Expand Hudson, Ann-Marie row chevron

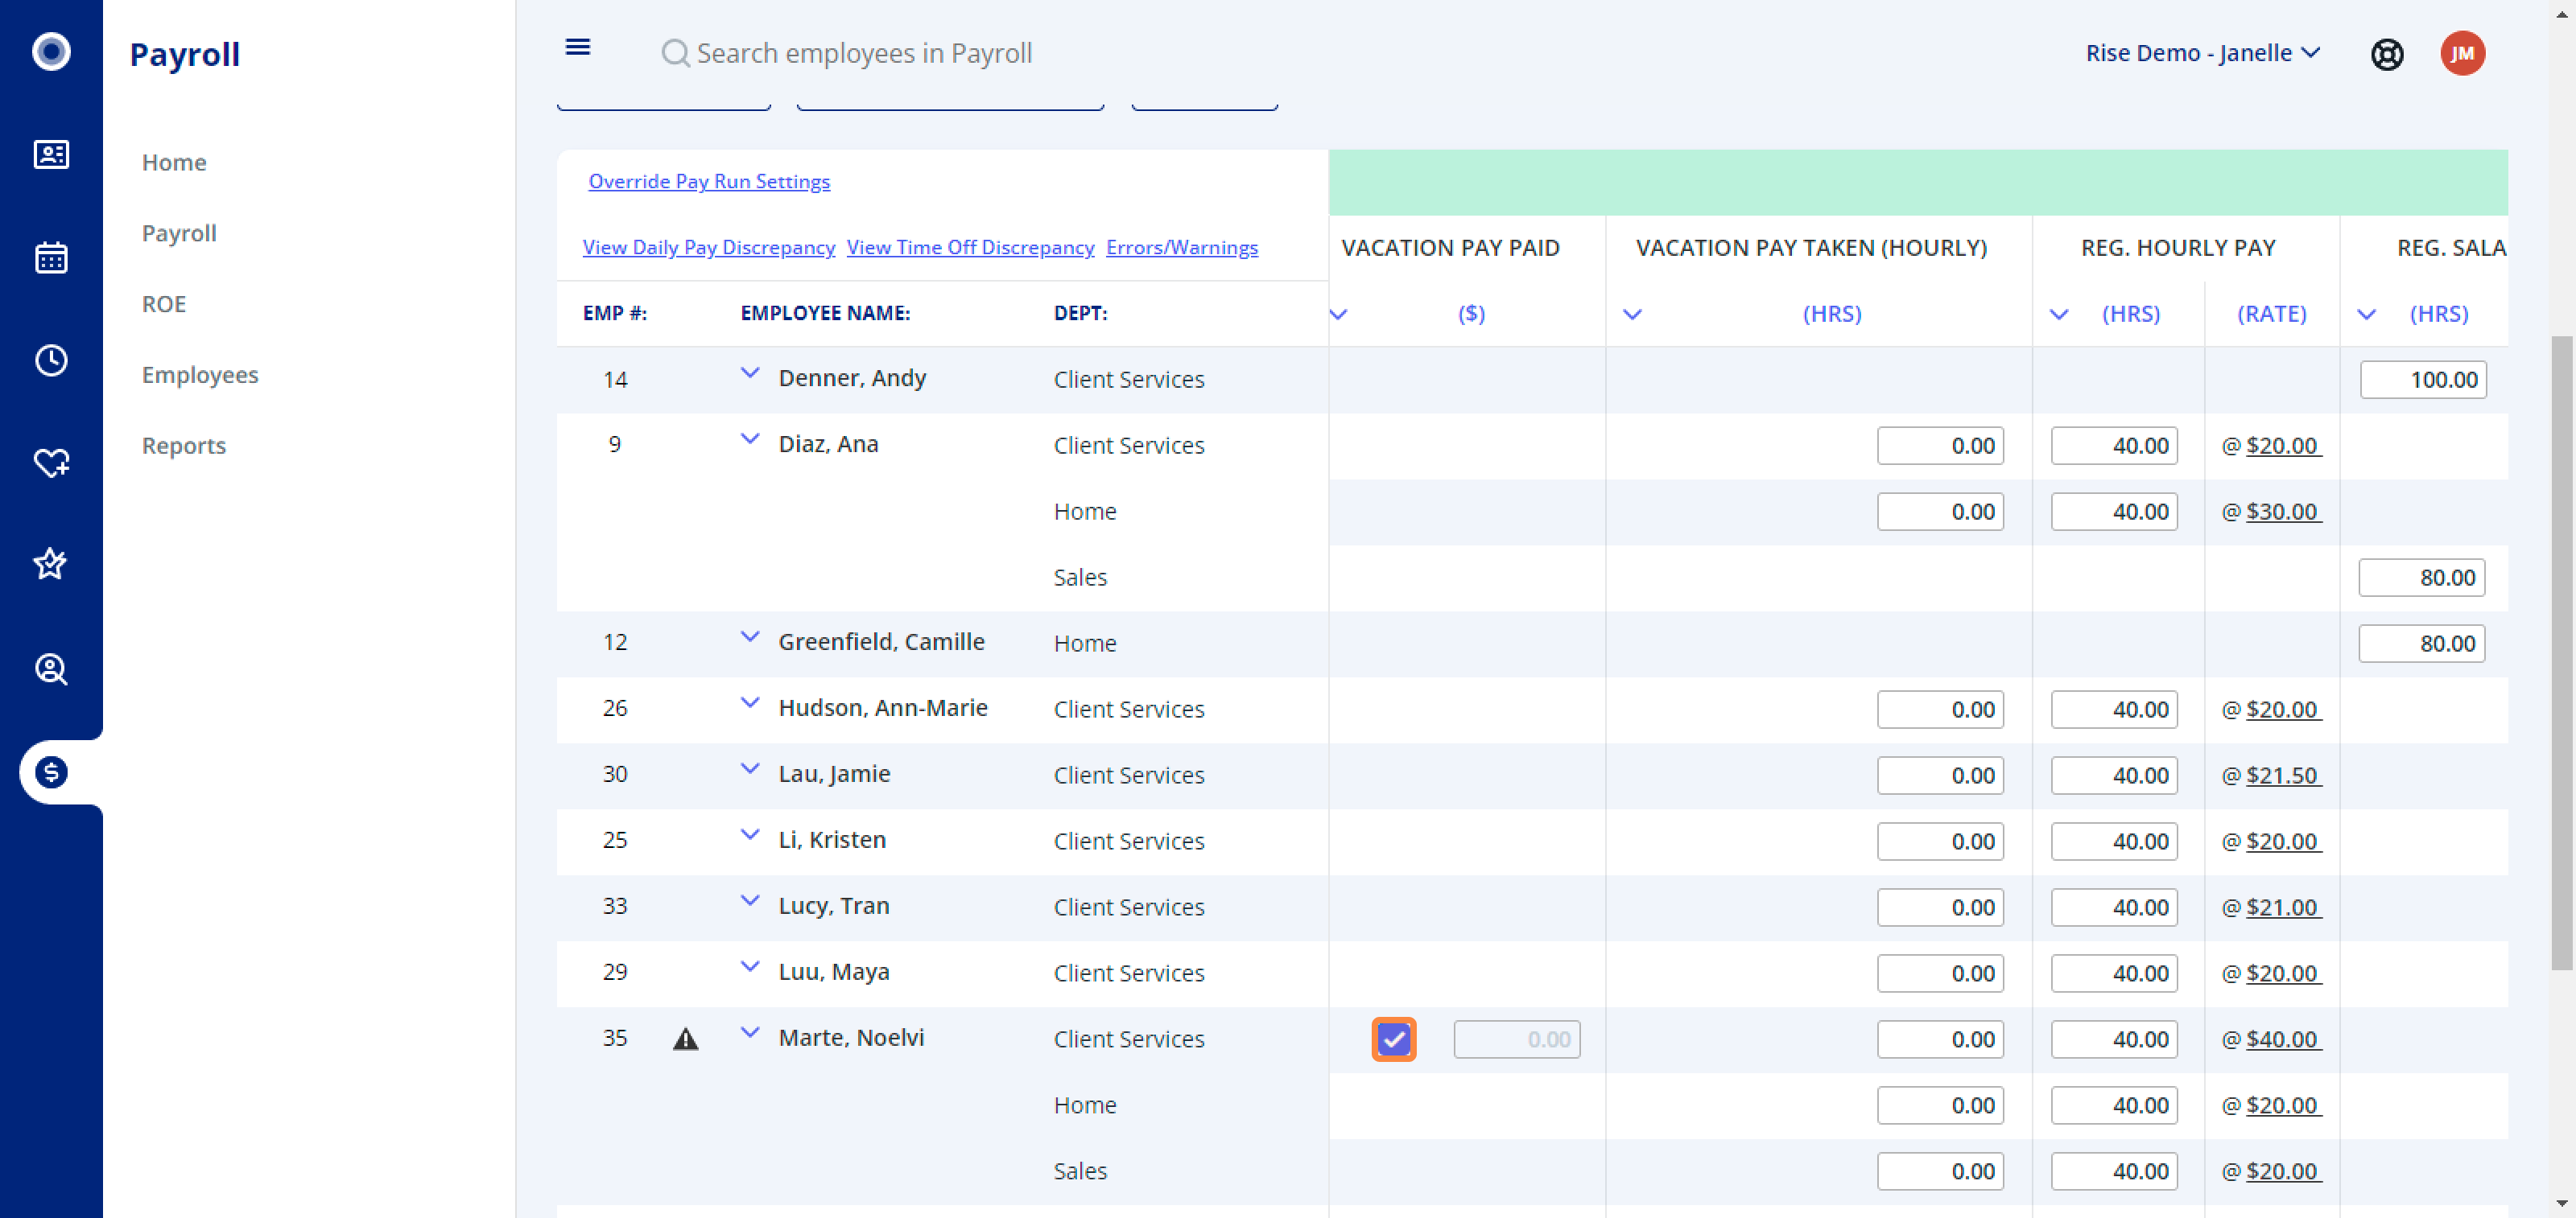point(749,702)
